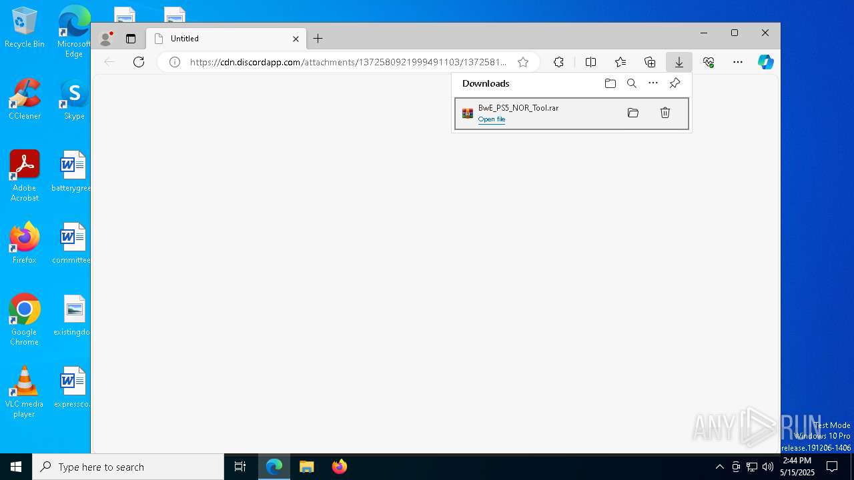Viewport: 854px width, 480px height.
Task: Click Firefox icon in taskbar
Action: [339, 467]
